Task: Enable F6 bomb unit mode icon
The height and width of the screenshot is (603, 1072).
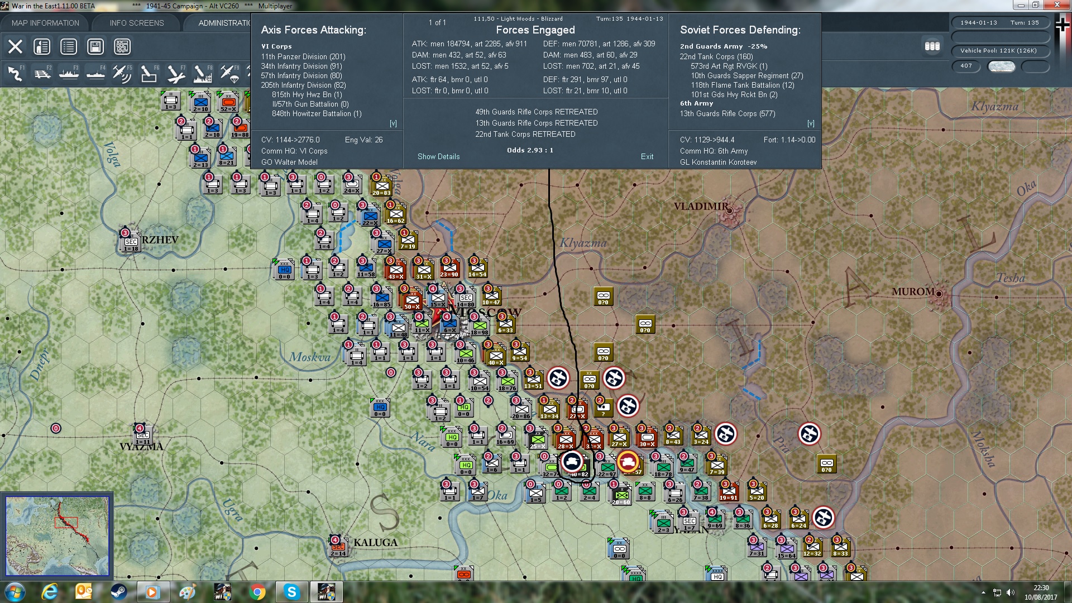Action: click(x=149, y=73)
